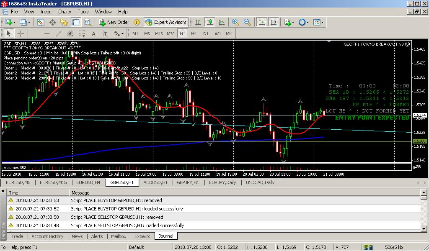This screenshot has width=429, height=251.
Task: Toggle the Data Window crosshair-target icon
Action: (52, 22)
